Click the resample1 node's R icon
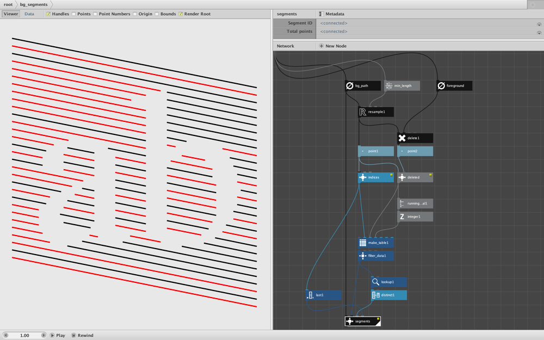544x340 pixels. [362, 112]
